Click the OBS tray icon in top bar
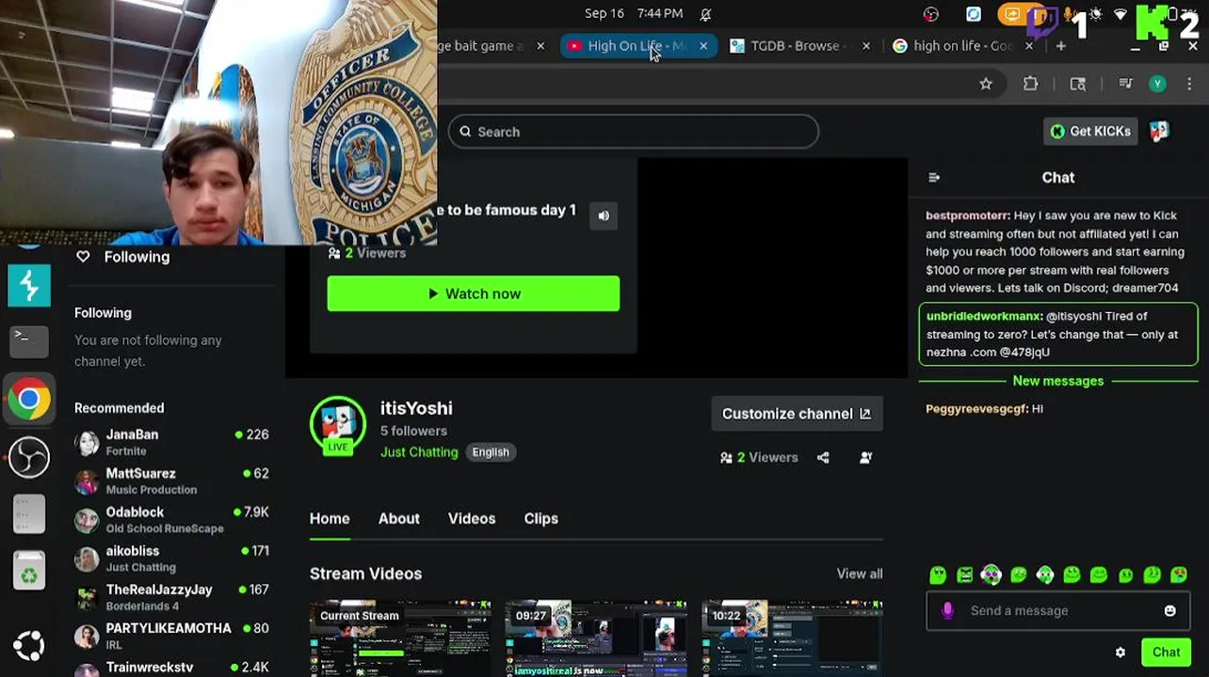This screenshot has width=1209, height=677. 931,14
